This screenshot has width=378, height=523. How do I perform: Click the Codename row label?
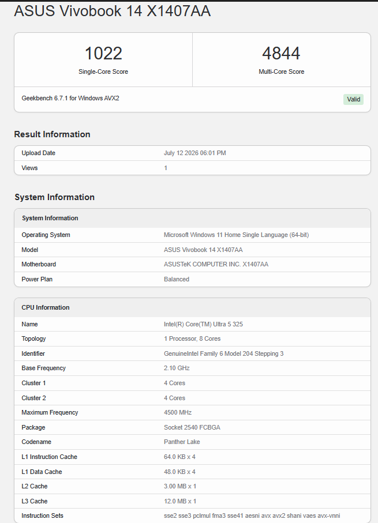[36, 442]
